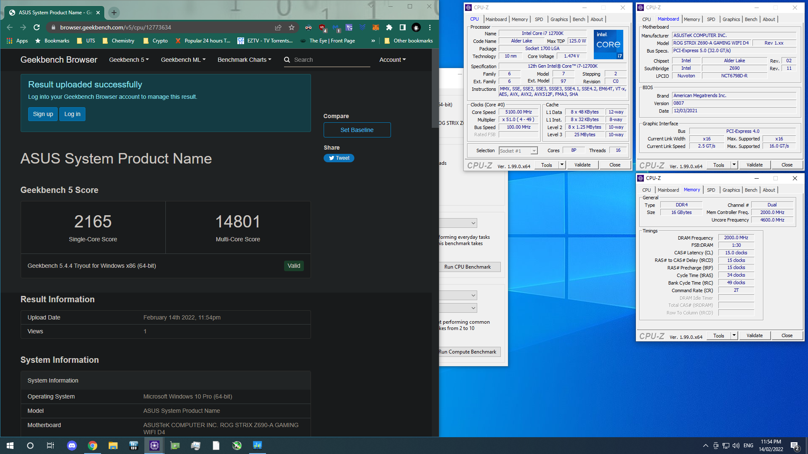Open the Windows Start menu
Image resolution: width=808 pixels, height=454 pixels.
[10, 446]
